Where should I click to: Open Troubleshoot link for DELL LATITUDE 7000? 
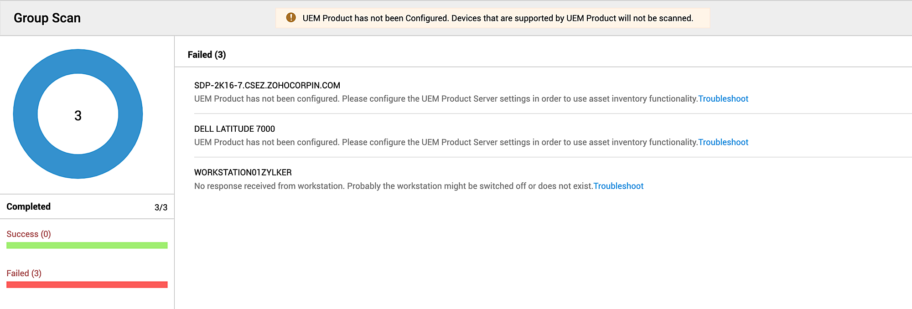[723, 142]
